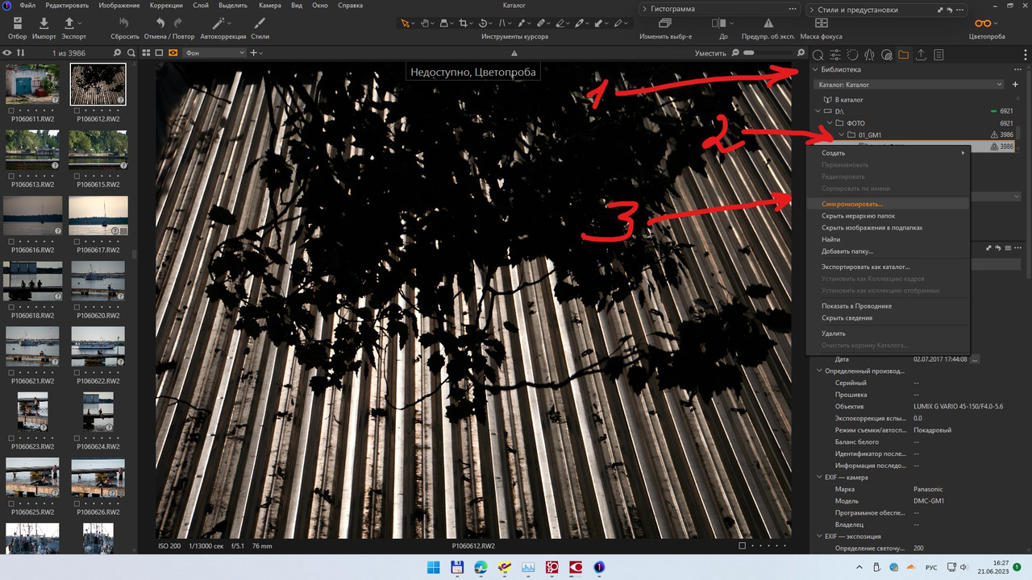Click the Изменить выбр-е icon
The height and width of the screenshot is (580, 1032).
665,23
